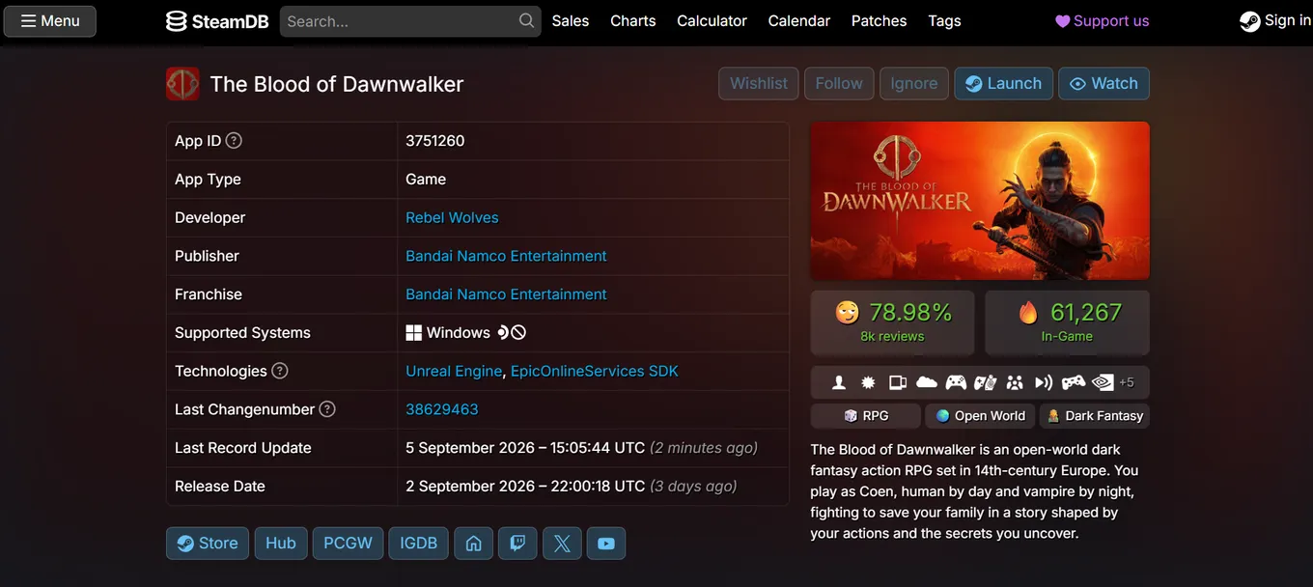Open the IGDB button
Screen dimensions: 1313x587
(419, 544)
